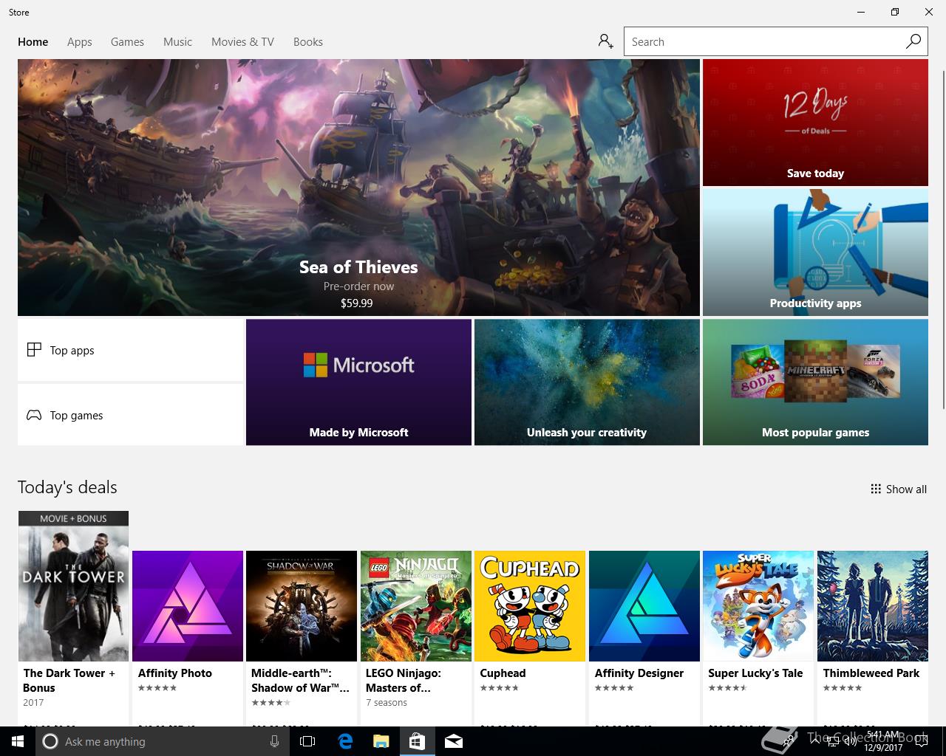Click The Dark Tower movie poster
The image size is (946, 756).
[73, 586]
